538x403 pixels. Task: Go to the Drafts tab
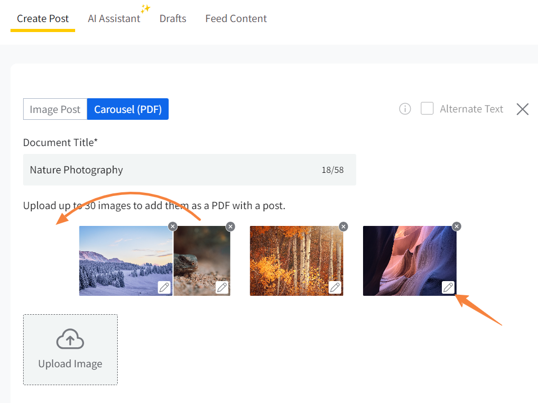point(173,18)
